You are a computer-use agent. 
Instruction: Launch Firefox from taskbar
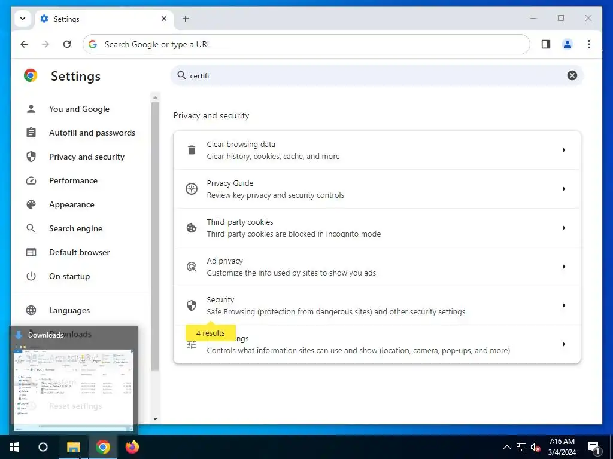tap(132, 447)
